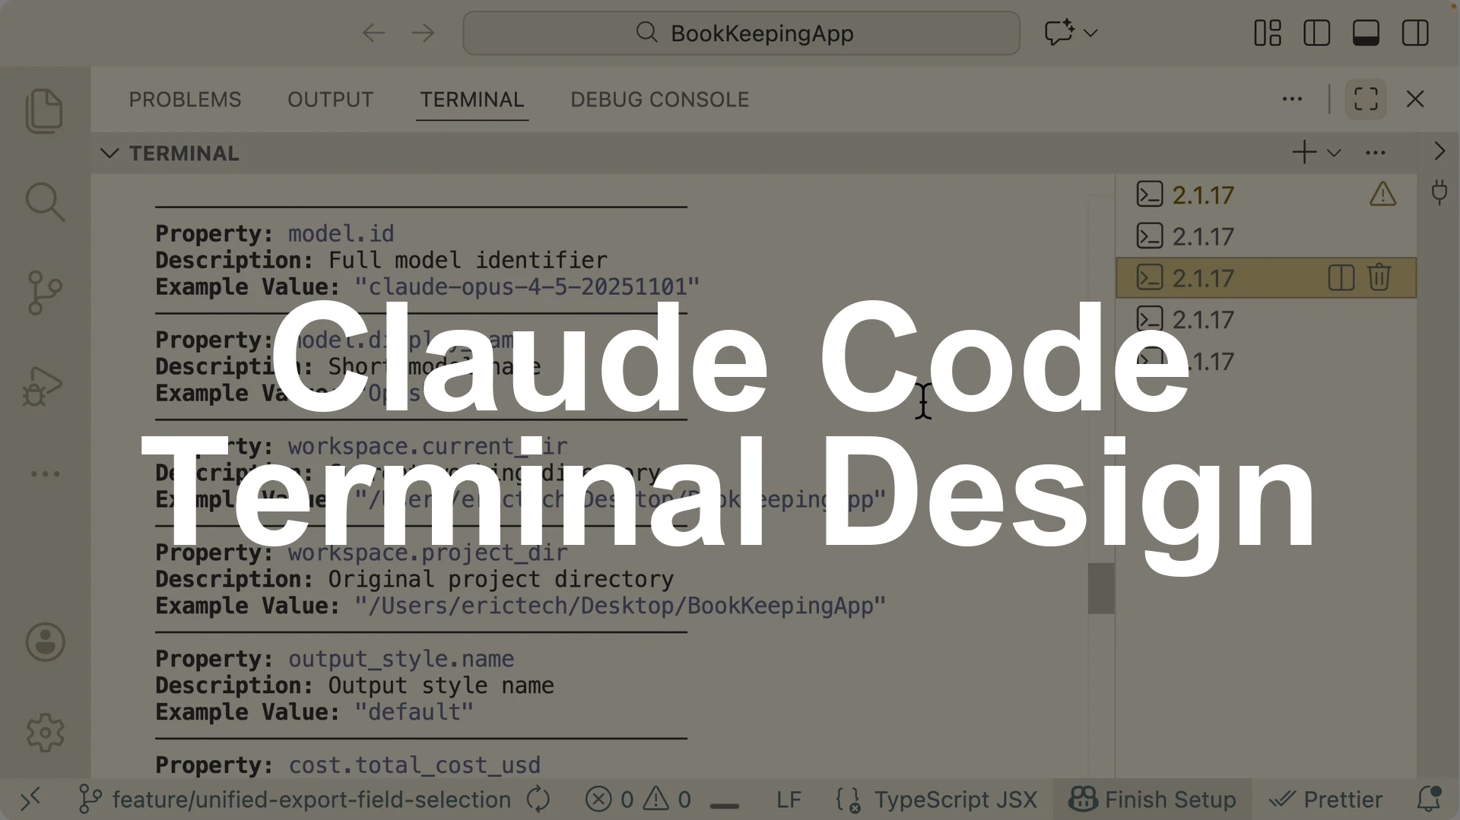Close the bottom panel
Viewport: 1460px width, 820px height.
(1415, 99)
